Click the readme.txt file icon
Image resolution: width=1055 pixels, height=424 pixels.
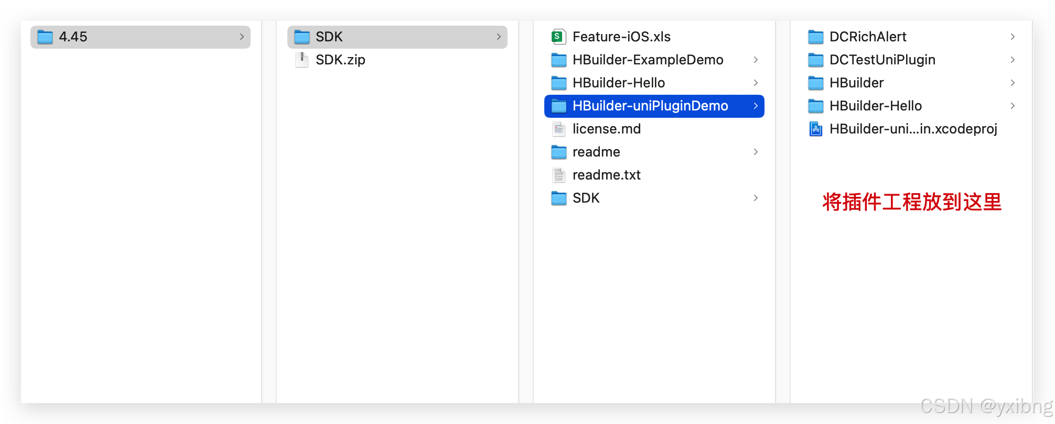[559, 175]
